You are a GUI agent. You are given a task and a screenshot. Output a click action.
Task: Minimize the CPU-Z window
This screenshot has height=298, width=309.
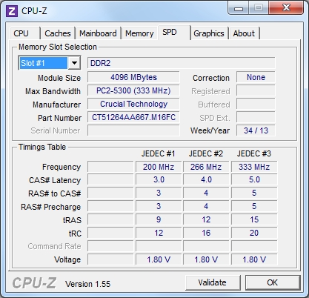coord(239,8)
